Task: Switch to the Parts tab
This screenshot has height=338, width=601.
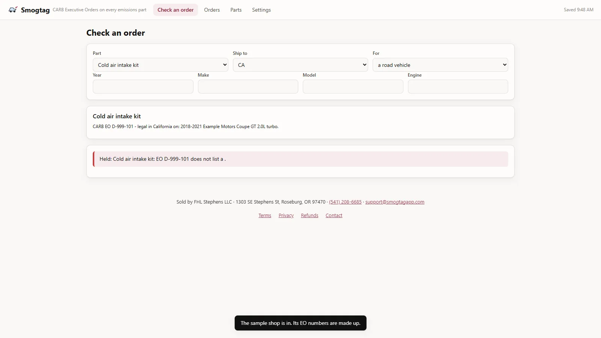Action: pyautogui.click(x=236, y=10)
